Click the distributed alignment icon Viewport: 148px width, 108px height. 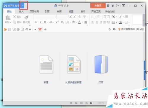coord(108,22)
